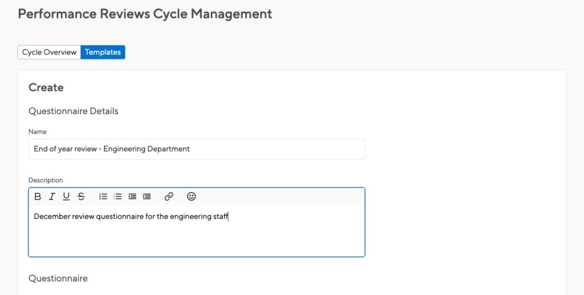The width and height of the screenshot is (584, 295).
Task: Insert a numbered list
Action: point(103,197)
